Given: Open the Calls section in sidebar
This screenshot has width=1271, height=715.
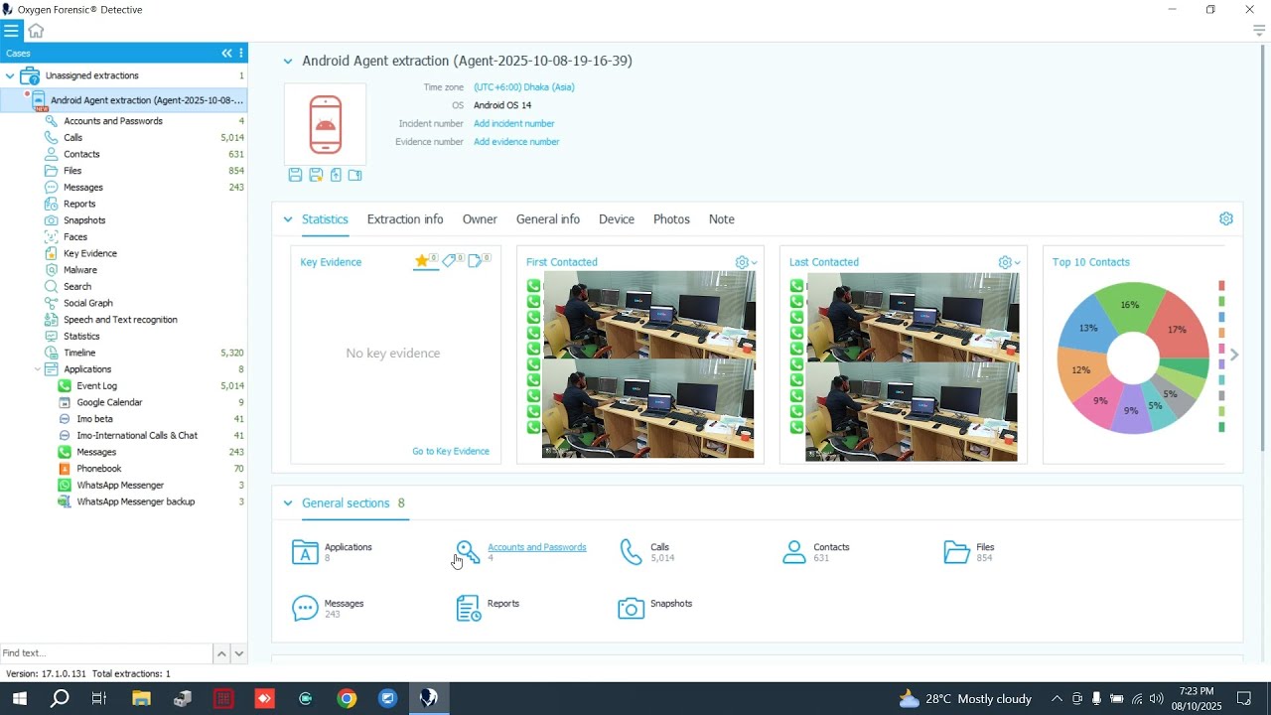Looking at the screenshot, I should (72, 137).
